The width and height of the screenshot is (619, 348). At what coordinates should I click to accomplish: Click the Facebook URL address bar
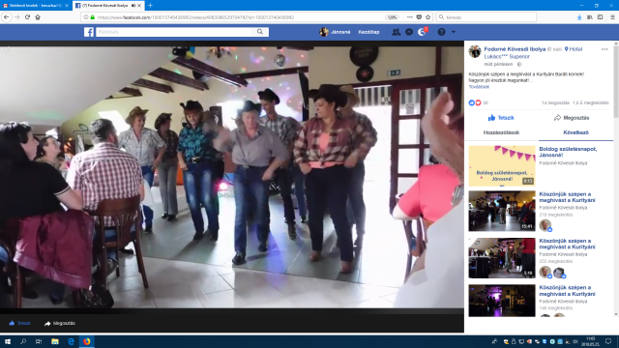(x=237, y=17)
